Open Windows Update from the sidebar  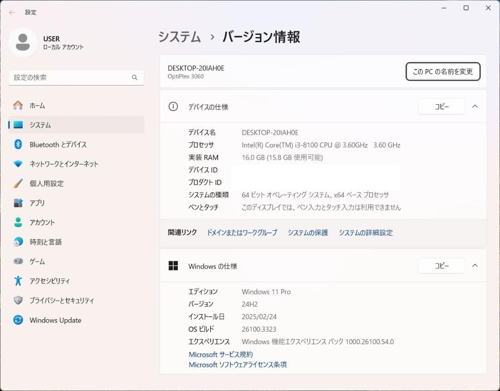click(x=56, y=320)
